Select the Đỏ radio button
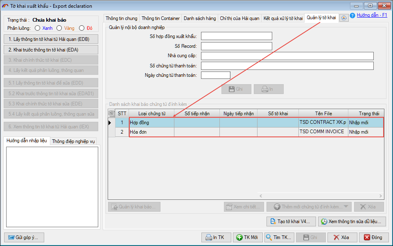Viewport: 393px width, 246px height. pos(81,28)
